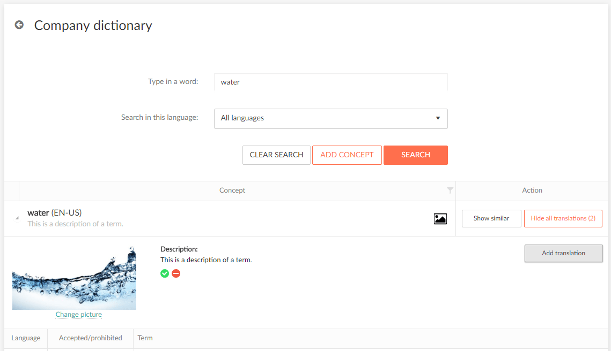
Task: Click the Accepted/prohibited column header
Action: click(91, 338)
